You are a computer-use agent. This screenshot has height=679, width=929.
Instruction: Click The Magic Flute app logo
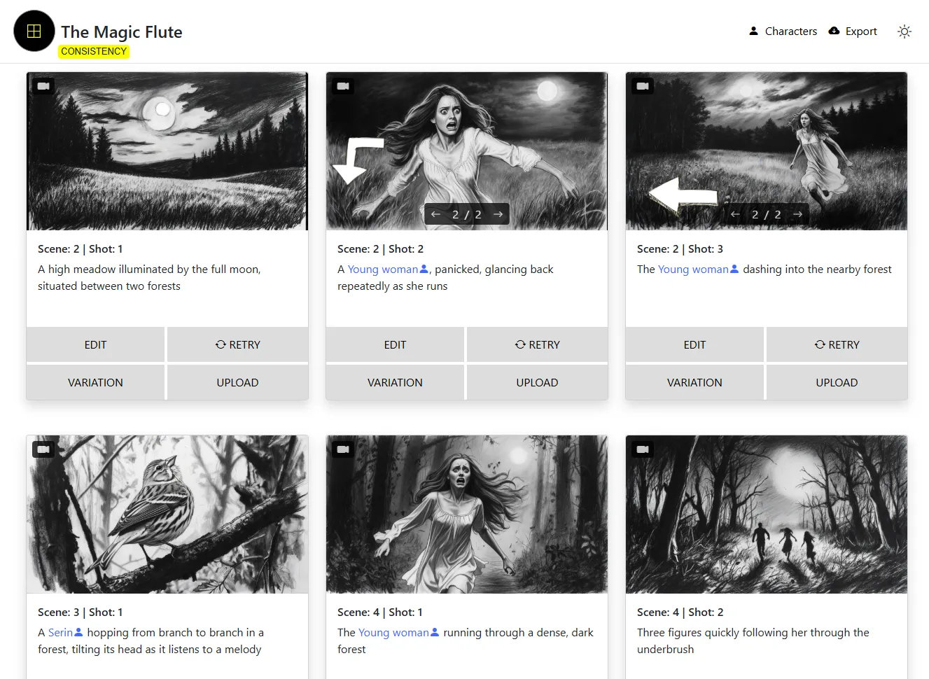click(34, 31)
